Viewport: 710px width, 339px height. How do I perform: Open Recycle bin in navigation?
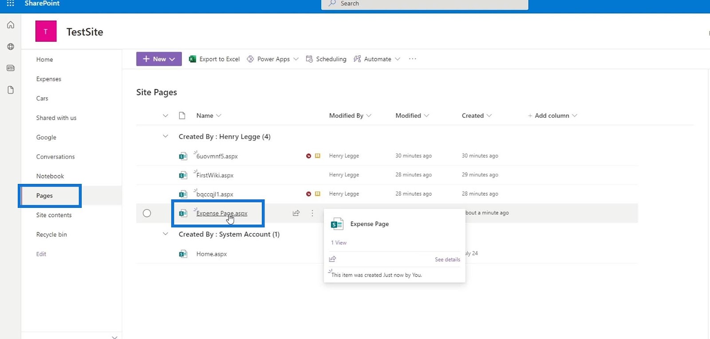pyautogui.click(x=51, y=235)
